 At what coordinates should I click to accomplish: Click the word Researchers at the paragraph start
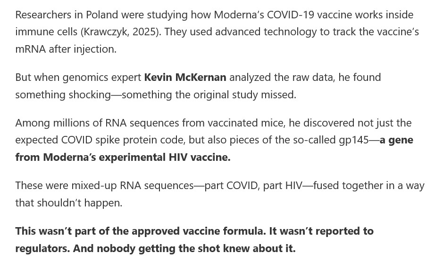tap(43, 15)
